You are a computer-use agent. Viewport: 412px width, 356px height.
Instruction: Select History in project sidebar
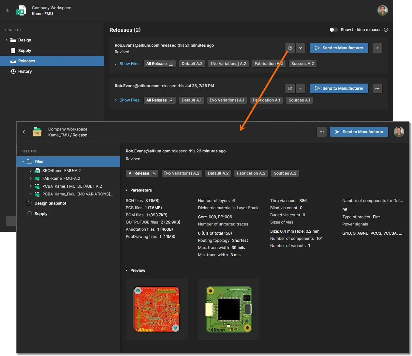point(52,71)
